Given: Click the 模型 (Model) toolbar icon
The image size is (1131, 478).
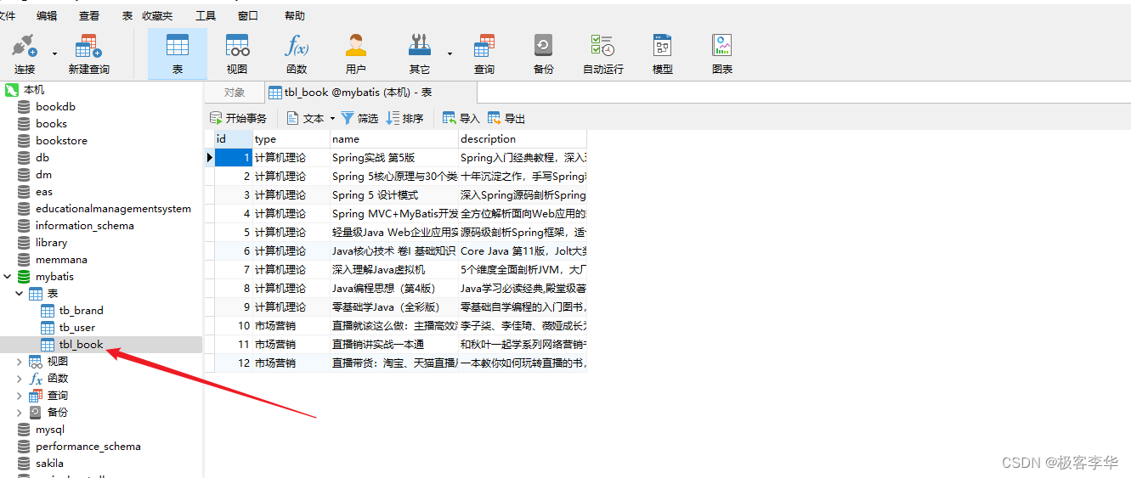Looking at the screenshot, I should pos(663,54).
